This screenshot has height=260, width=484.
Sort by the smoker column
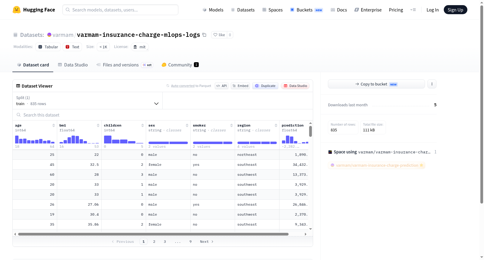[231, 125]
